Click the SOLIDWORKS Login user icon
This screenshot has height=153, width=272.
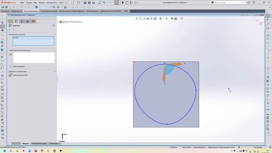click(x=249, y=3)
